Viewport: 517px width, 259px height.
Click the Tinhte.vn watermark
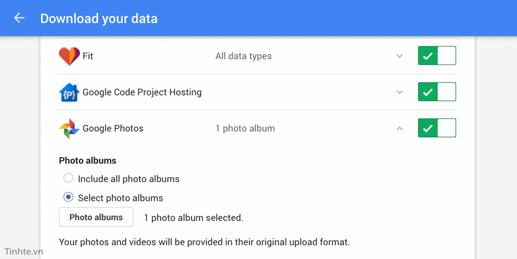pyautogui.click(x=24, y=252)
